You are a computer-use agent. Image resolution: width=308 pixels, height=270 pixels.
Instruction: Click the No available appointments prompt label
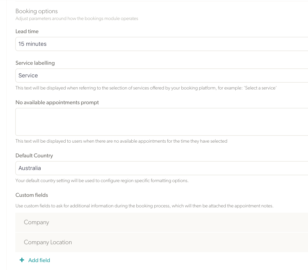57,103
